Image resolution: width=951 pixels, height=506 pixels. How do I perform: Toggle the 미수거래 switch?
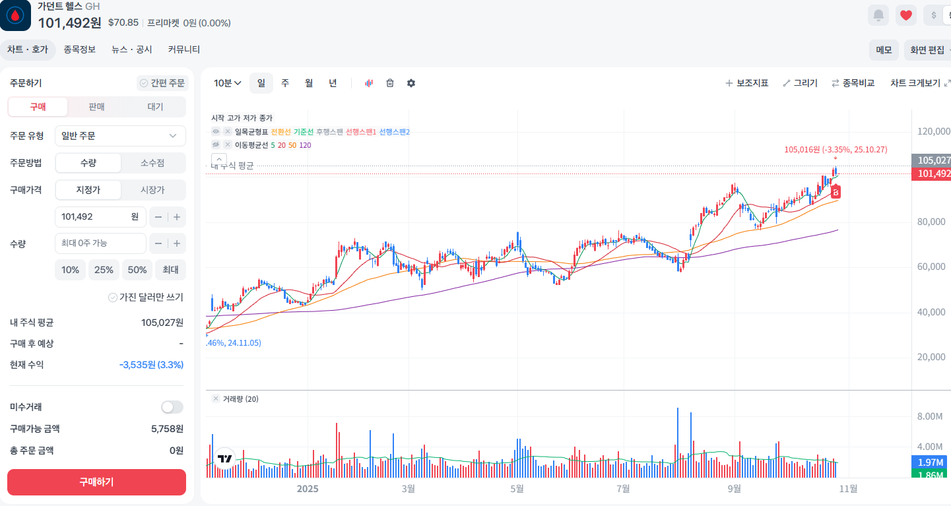pos(172,407)
